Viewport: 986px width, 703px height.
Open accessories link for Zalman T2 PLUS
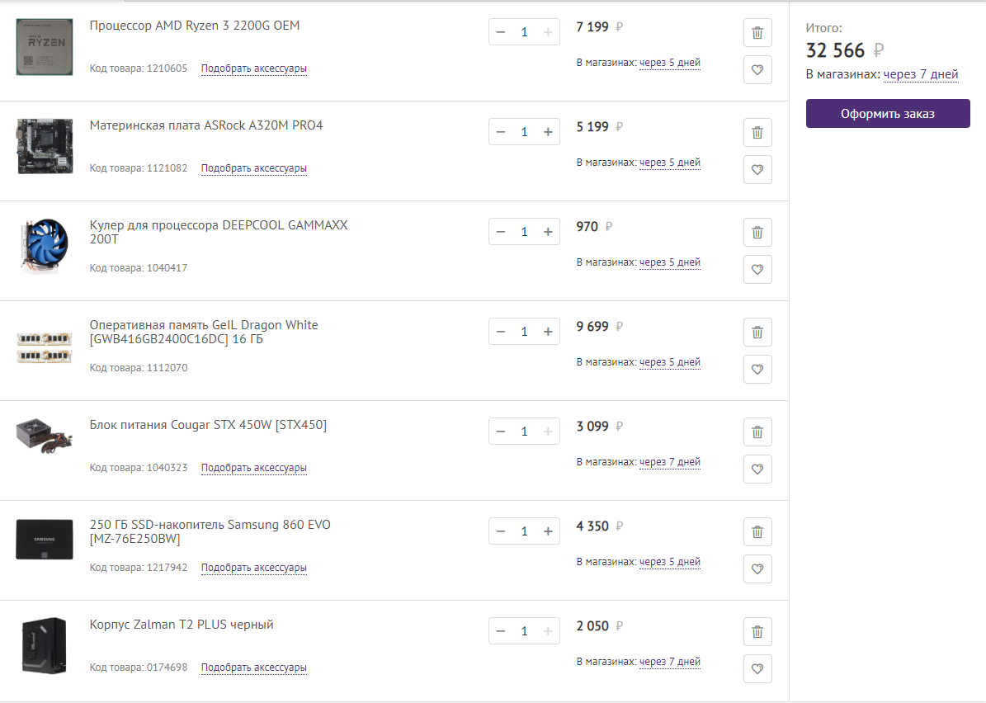click(254, 668)
